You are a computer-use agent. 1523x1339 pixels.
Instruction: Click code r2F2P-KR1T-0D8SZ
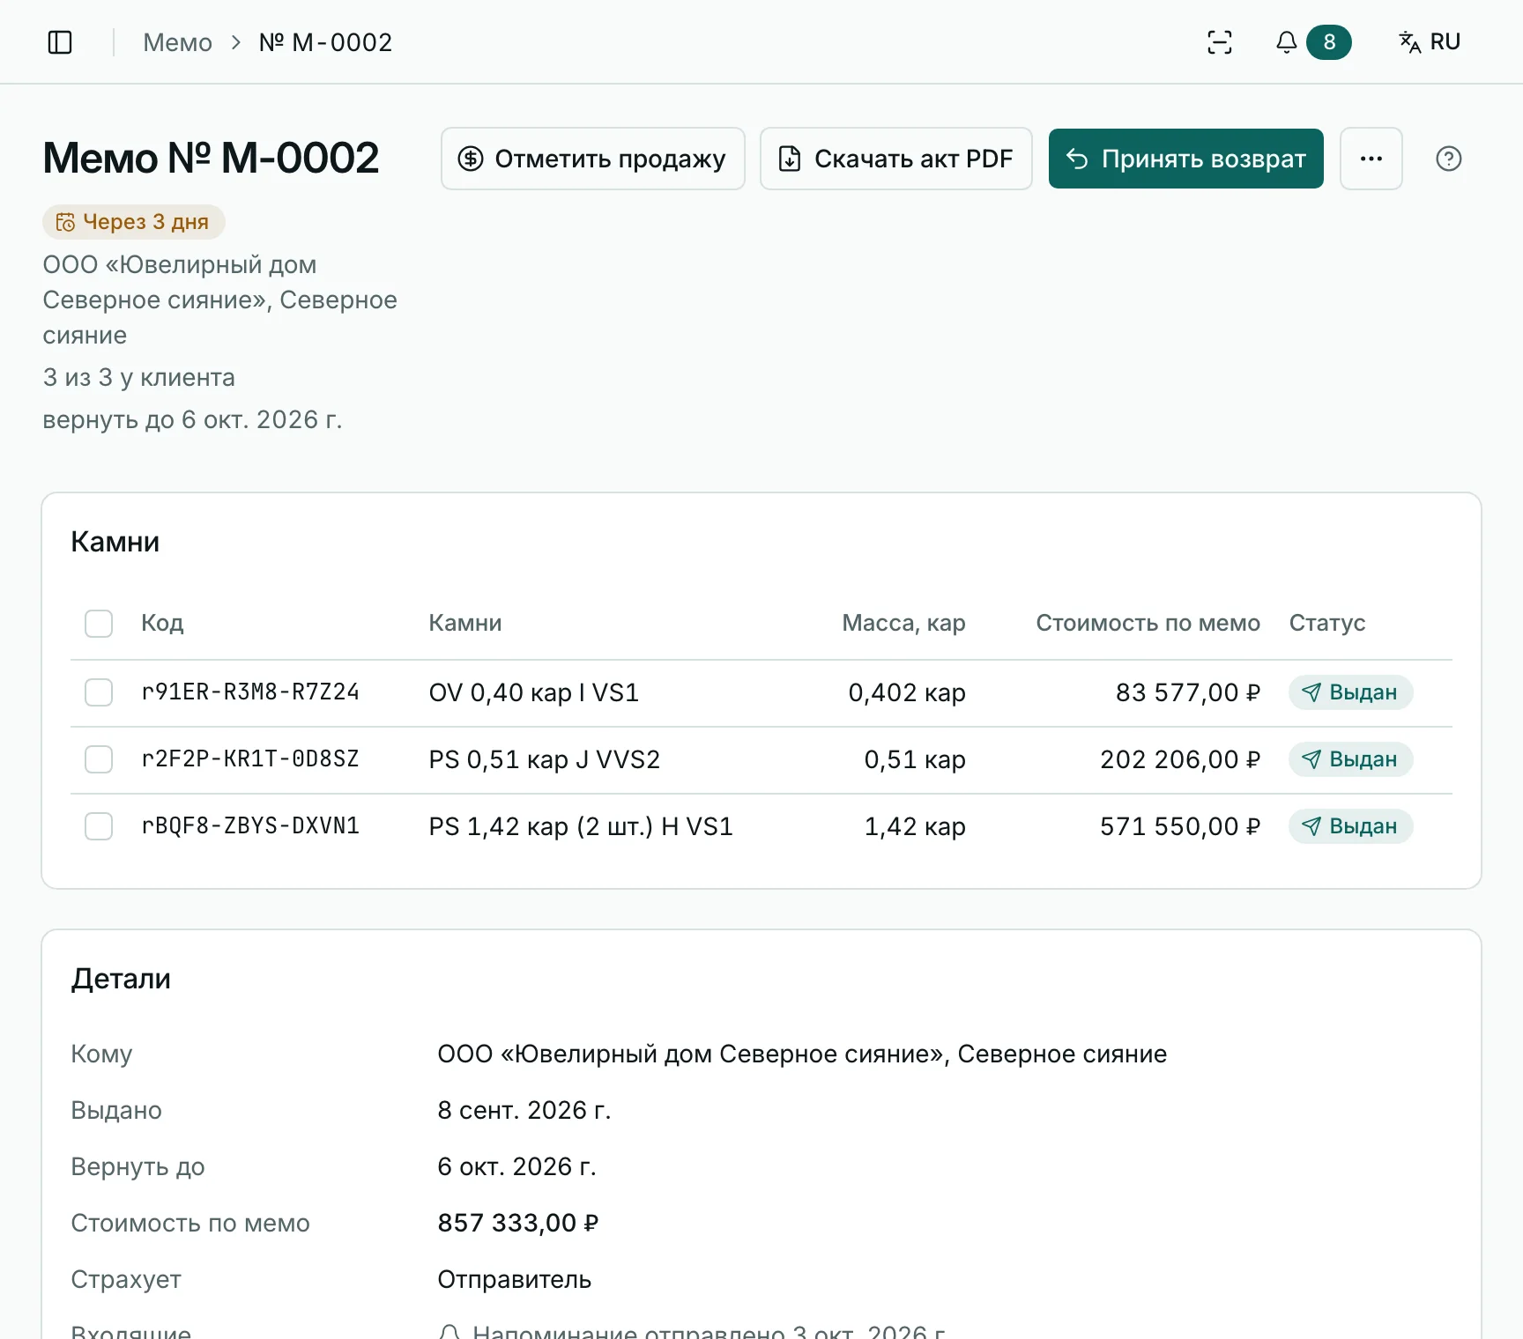[x=250, y=759]
